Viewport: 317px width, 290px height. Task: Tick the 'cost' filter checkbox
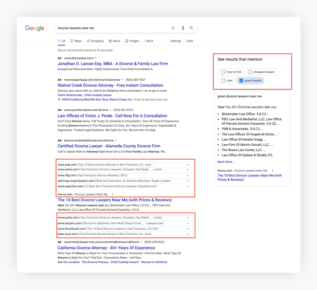click(224, 80)
